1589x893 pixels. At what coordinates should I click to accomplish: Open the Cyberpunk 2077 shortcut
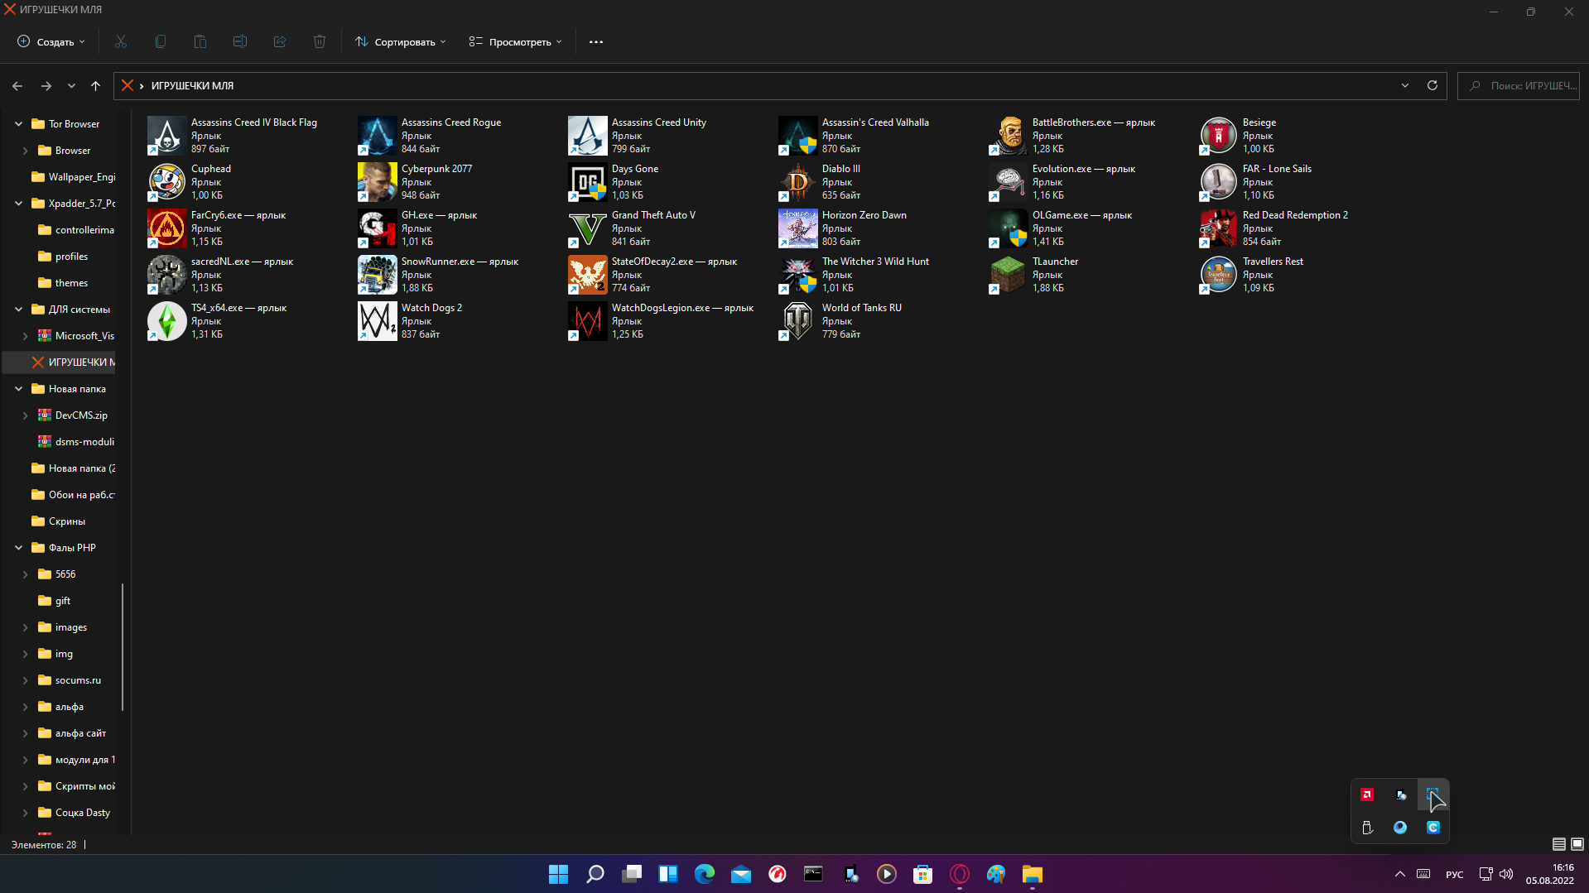click(x=378, y=182)
